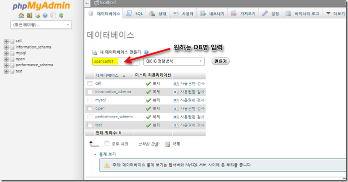This screenshot has height=182, width=348.
Task: Expand information_schema tree node
Action: tap(6, 47)
